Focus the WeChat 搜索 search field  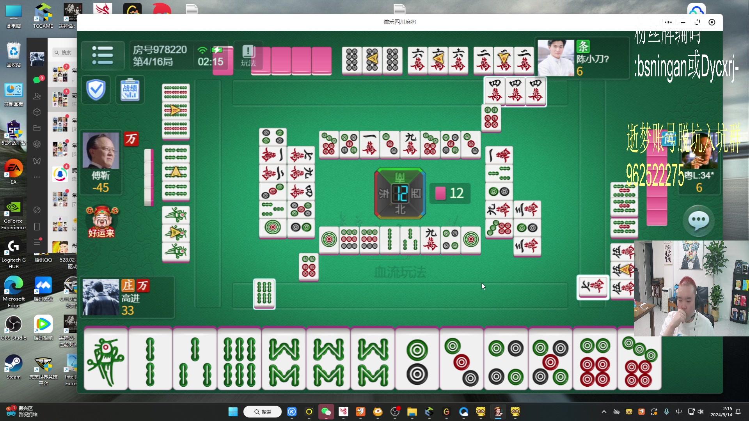64,52
